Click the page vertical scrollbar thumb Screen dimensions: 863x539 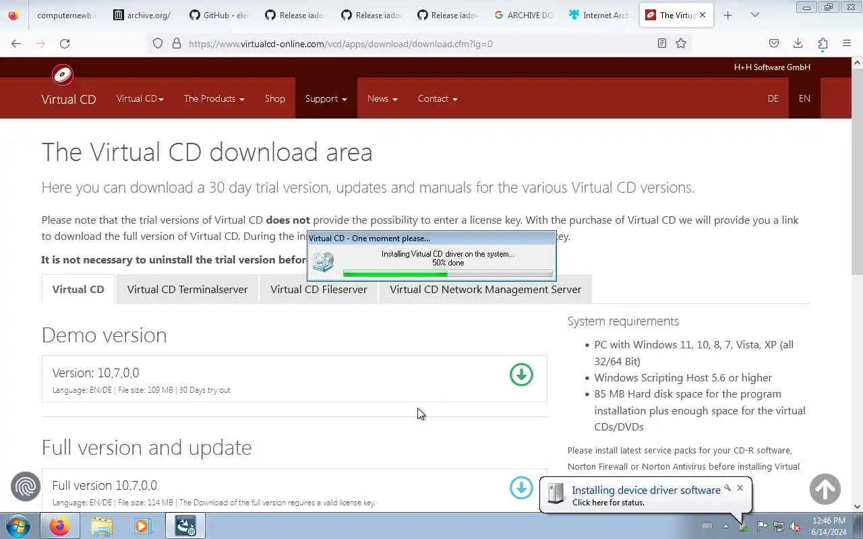click(857, 170)
